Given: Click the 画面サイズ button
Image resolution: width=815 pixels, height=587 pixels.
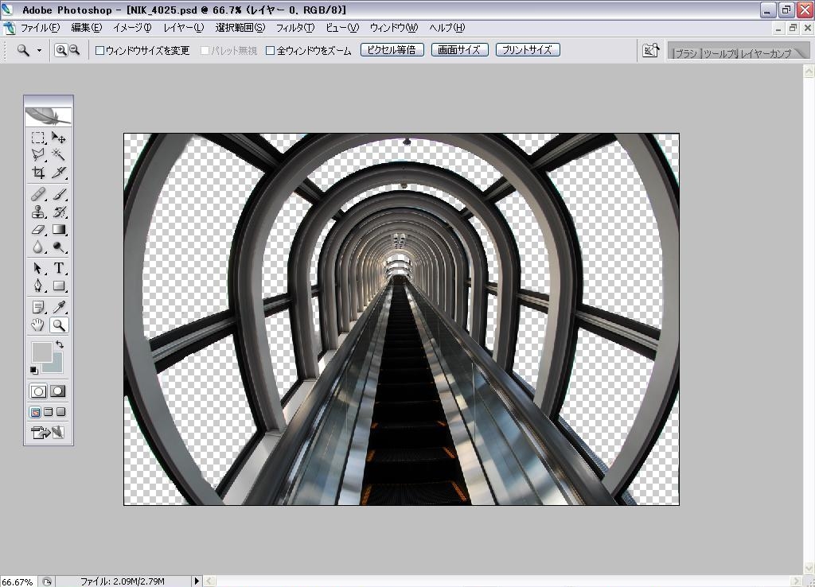Looking at the screenshot, I should 459,50.
